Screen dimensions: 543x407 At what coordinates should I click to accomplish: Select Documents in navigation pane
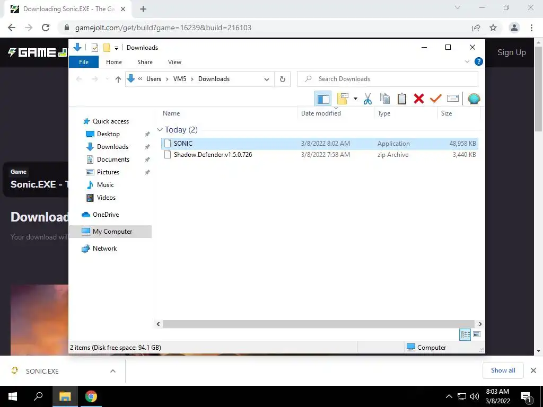coord(113,160)
